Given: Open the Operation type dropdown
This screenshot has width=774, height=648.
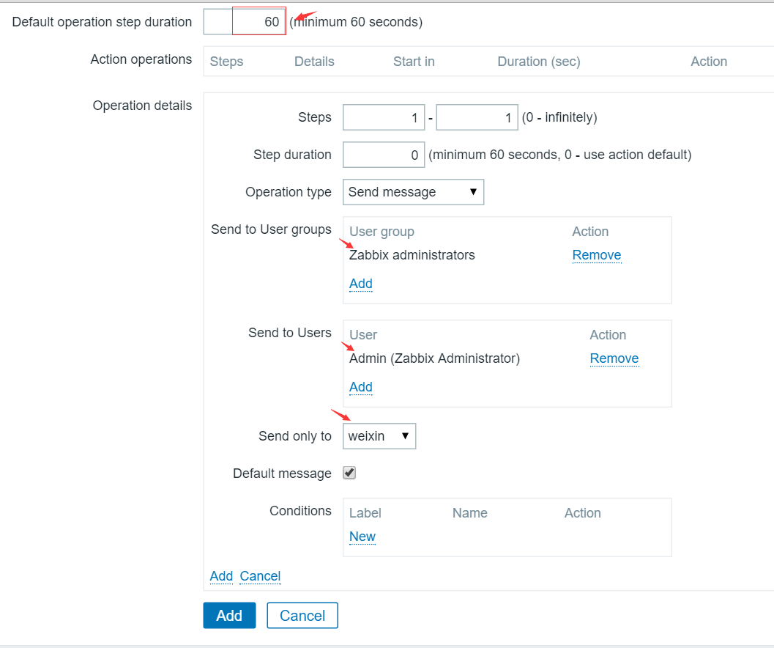Looking at the screenshot, I should pos(412,191).
